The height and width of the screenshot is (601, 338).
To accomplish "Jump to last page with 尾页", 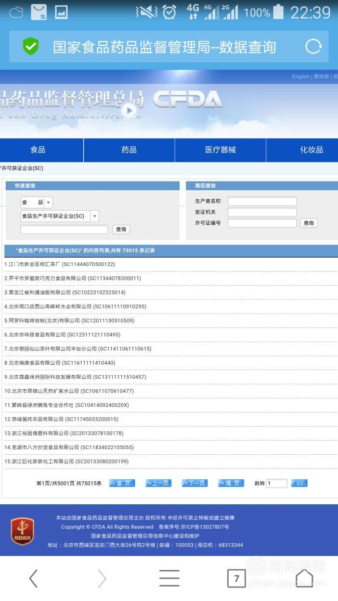I will pos(231,483).
